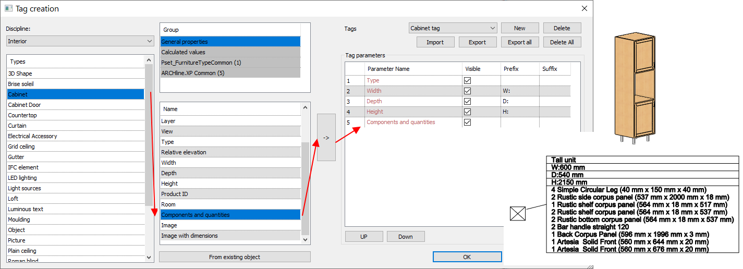The height and width of the screenshot is (269, 743).
Task: Uncheck Visible for Height parameter
Action: pos(467,112)
